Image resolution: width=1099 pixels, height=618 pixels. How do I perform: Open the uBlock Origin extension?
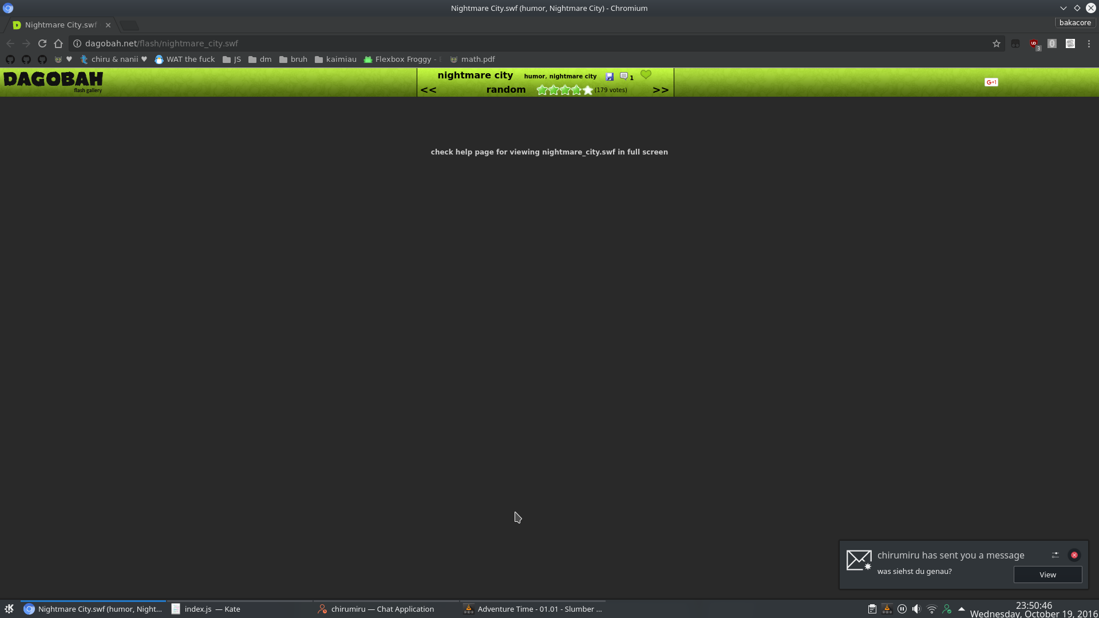(x=1034, y=43)
